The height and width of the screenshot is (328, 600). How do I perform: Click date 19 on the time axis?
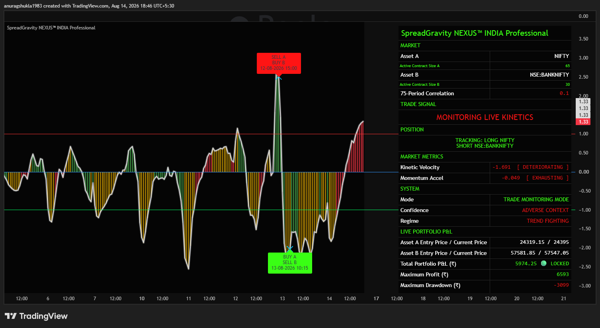coord(470,299)
